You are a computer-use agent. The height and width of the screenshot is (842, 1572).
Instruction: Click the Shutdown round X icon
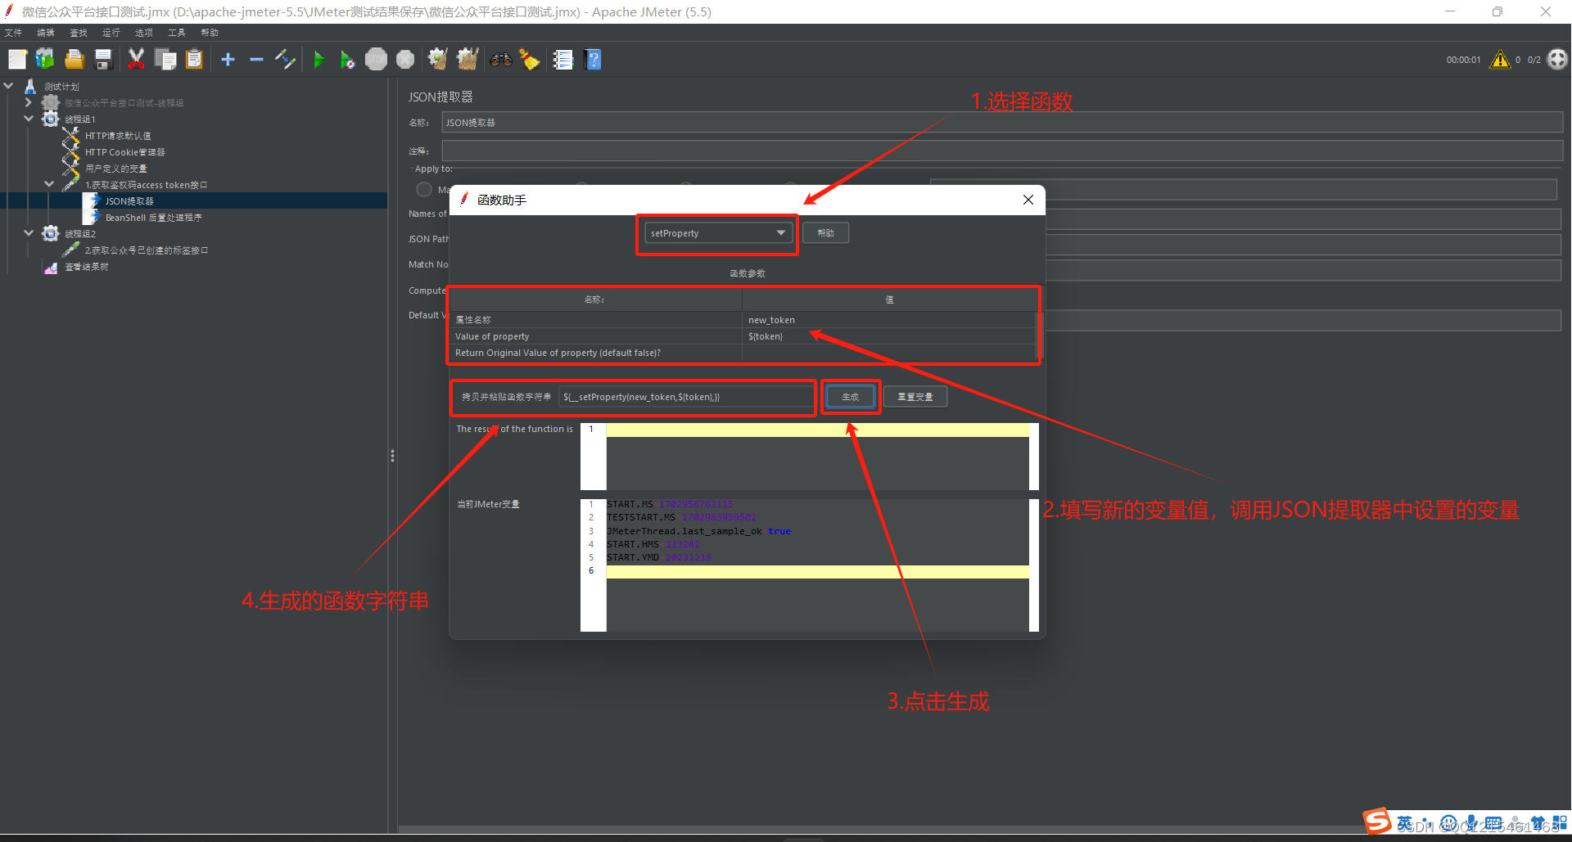click(x=405, y=59)
